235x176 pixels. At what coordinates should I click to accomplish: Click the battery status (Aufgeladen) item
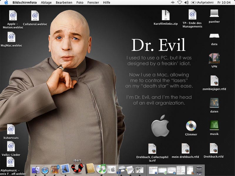(202, 3)
